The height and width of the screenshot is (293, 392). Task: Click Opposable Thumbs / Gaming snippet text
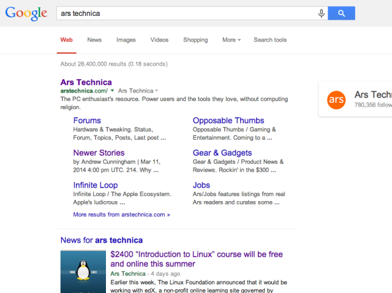tap(234, 134)
